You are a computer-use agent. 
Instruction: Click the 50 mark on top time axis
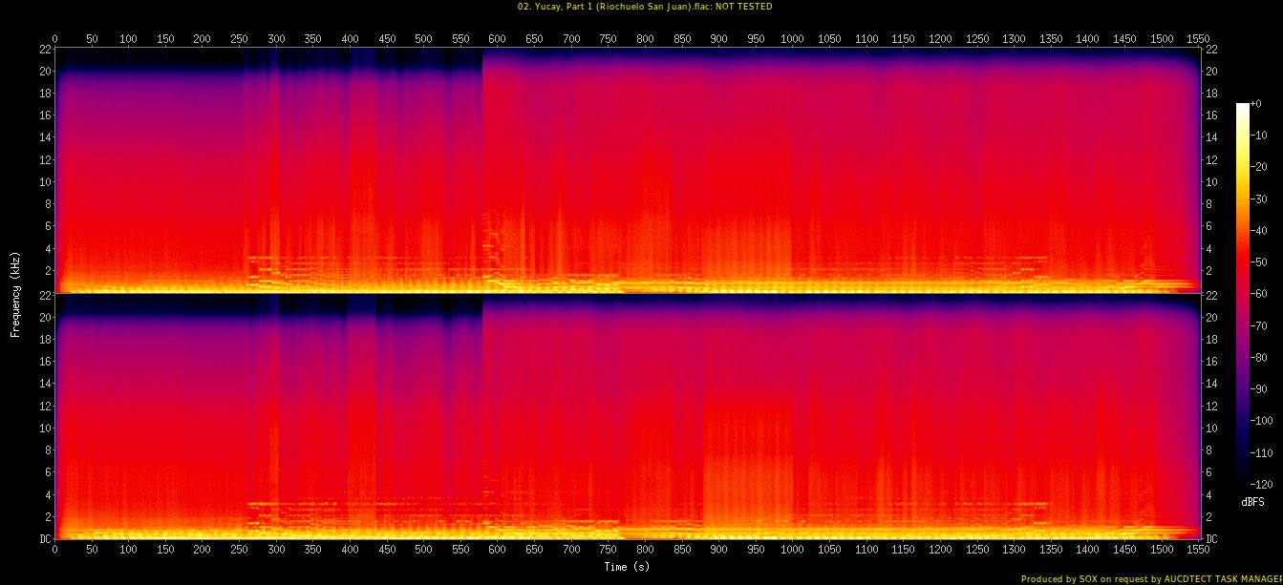coord(92,39)
